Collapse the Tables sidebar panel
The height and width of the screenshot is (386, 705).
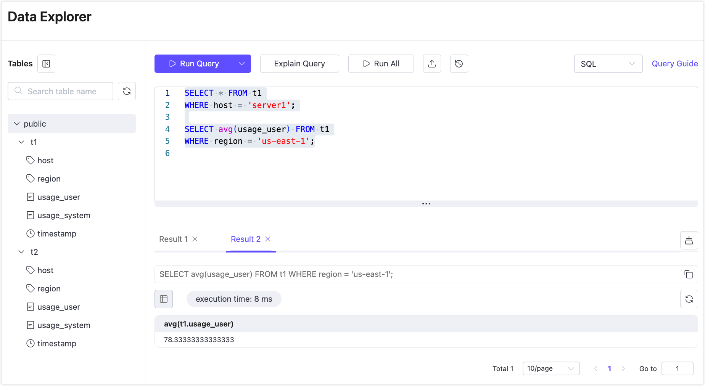point(46,64)
